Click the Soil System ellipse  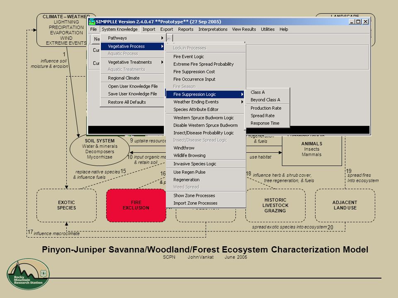99,149
